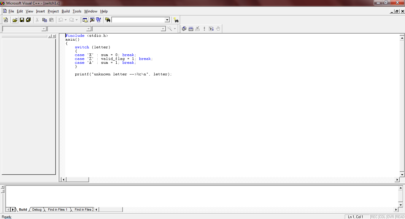Click the editor horizontal scrollbar right arrow
This screenshot has width=405, height=219.
[397, 180]
